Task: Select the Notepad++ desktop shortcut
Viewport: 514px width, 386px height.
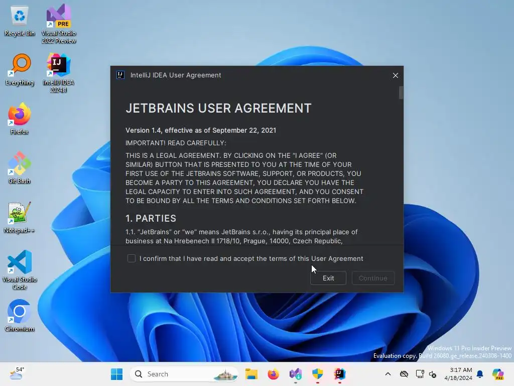Action: coord(20,217)
